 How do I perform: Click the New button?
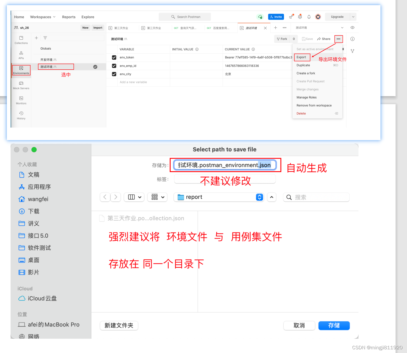point(85,28)
